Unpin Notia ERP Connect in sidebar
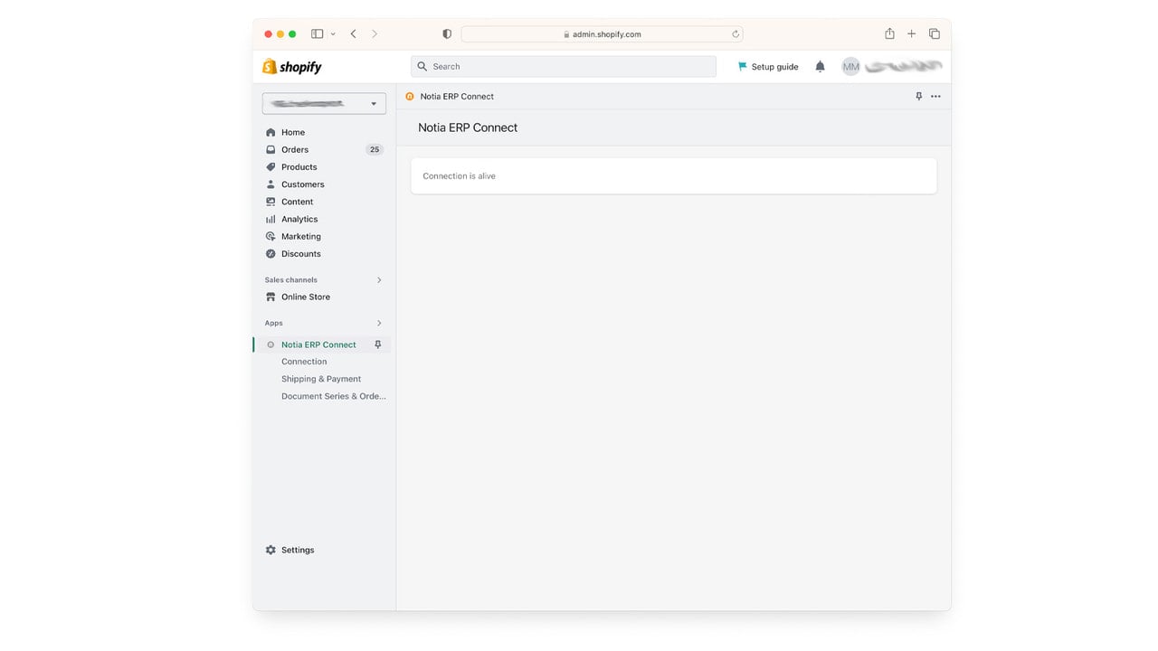Image resolution: width=1158 pixels, height=651 pixels. [x=378, y=344]
